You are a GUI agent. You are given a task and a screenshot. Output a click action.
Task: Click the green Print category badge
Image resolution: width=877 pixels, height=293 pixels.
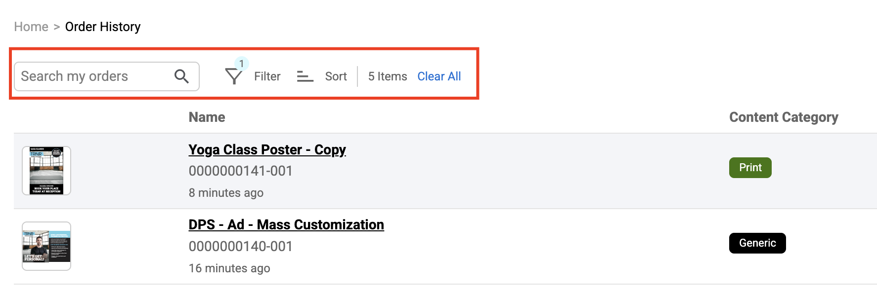click(750, 168)
